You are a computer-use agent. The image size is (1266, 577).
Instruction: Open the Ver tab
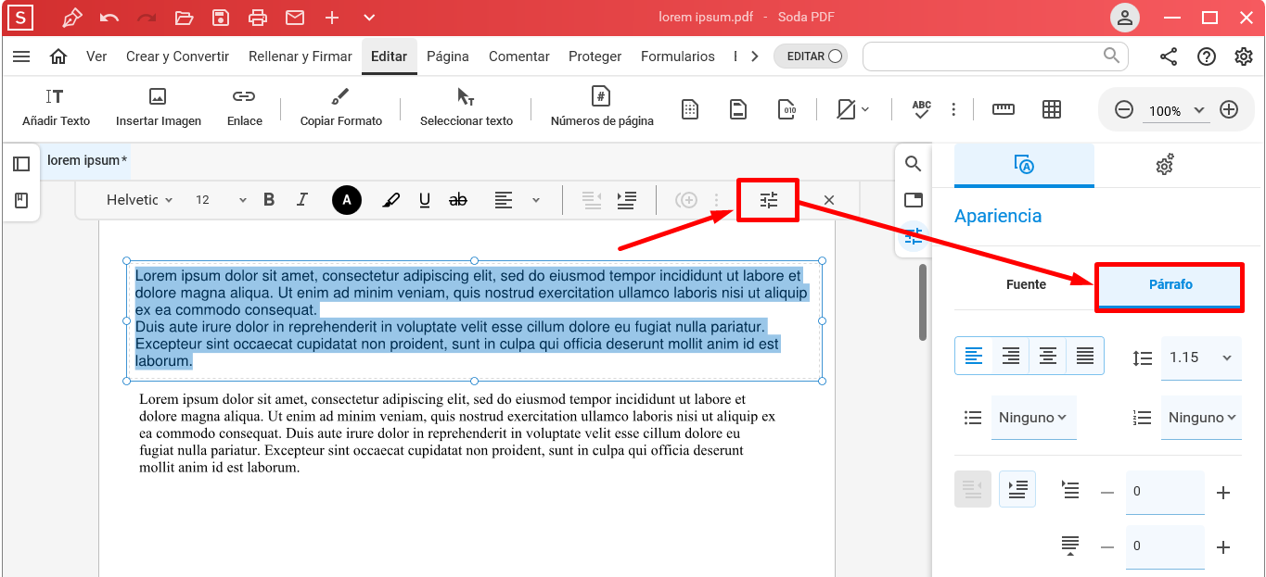point(96,56)
